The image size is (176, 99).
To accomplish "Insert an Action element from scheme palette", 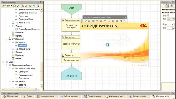I will pos(93,21).
